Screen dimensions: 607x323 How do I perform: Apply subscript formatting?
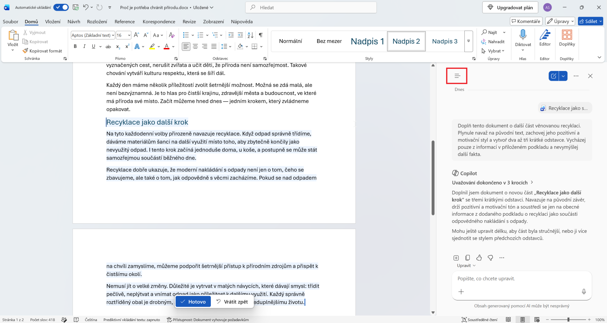[118, 46]
